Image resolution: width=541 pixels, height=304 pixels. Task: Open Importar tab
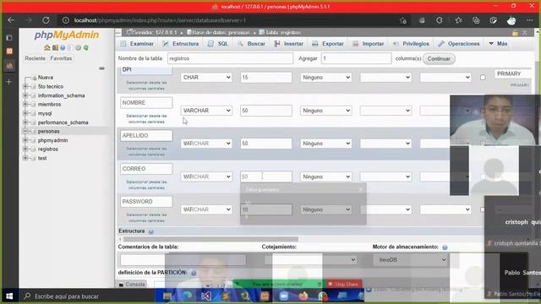click(x=369, y=44)
